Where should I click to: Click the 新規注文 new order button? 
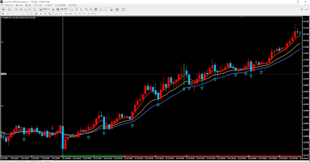click(x=45, y=9)
